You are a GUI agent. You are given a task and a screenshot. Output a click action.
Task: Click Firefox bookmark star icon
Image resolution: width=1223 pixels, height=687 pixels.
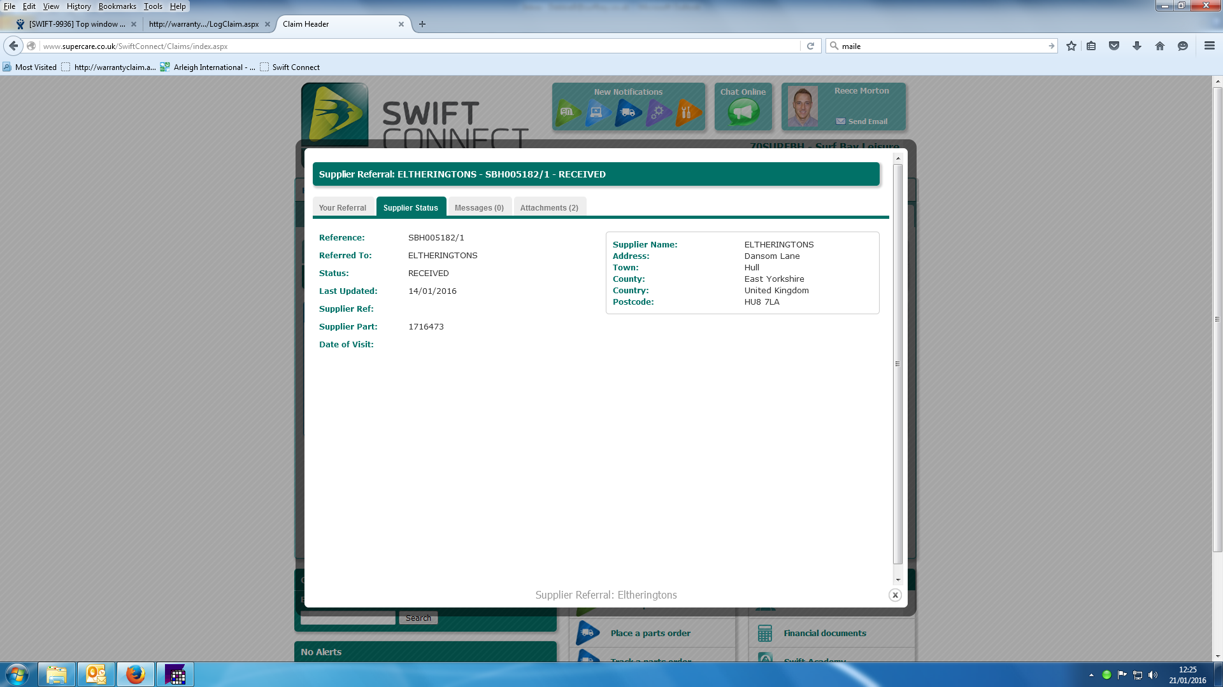point(1071,46)
